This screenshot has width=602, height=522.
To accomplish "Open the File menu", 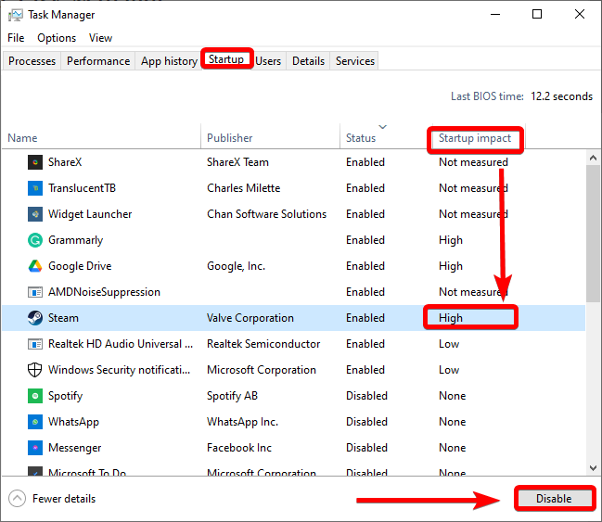I will (16, 38).
